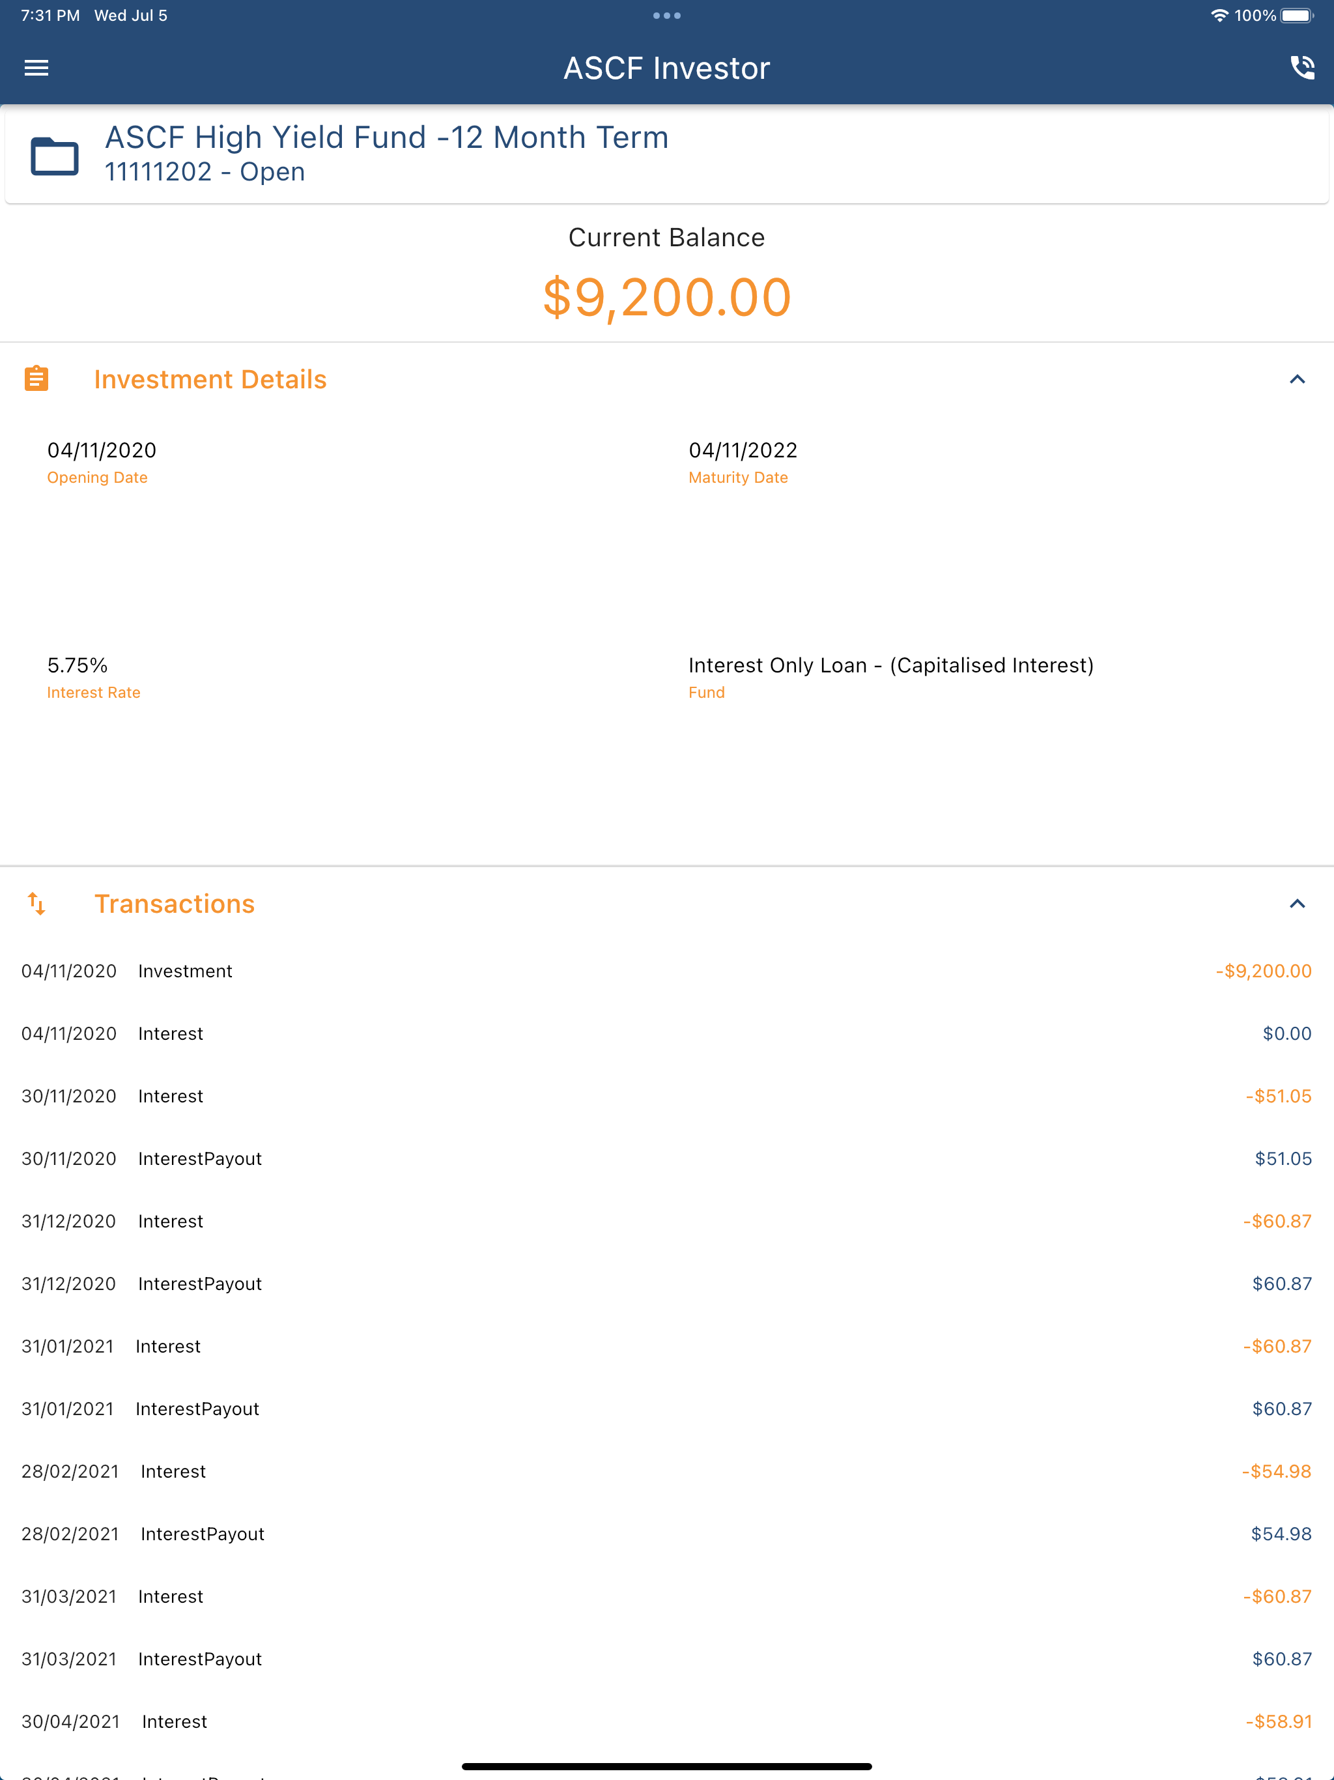Tap the $54.98 payout amount
1334x1780 pixels.
point(1282,1534)
